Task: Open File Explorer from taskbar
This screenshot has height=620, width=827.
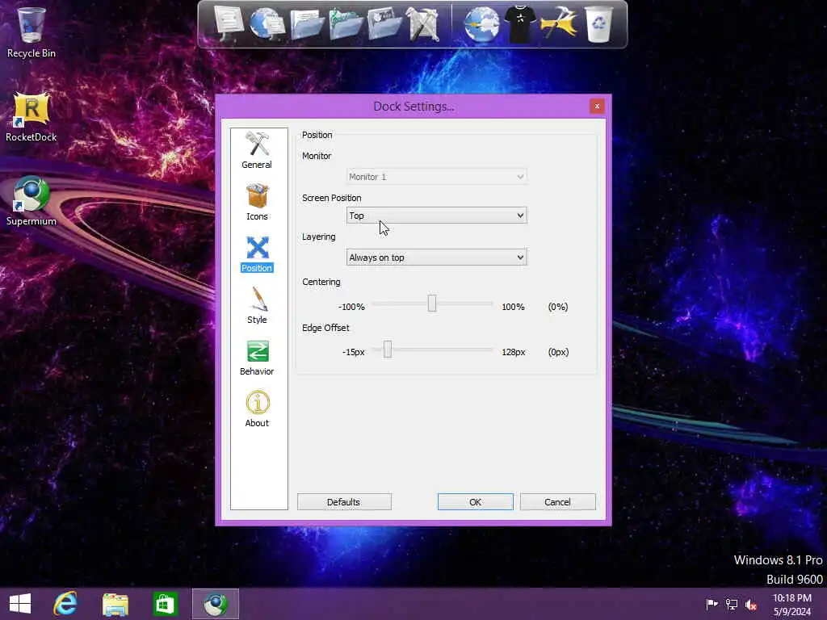Action: [x=115, y=604]
